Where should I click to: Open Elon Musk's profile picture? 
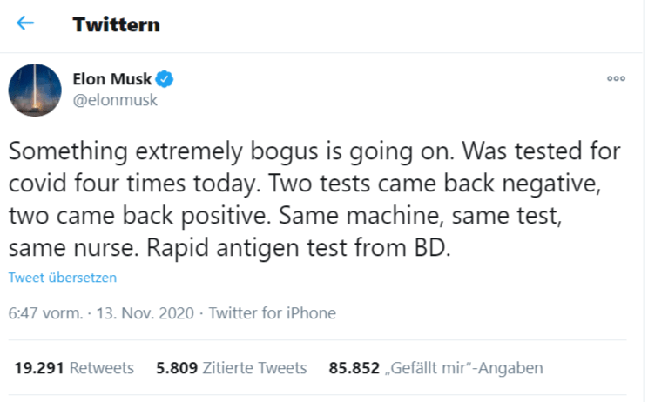click(35, 90)
